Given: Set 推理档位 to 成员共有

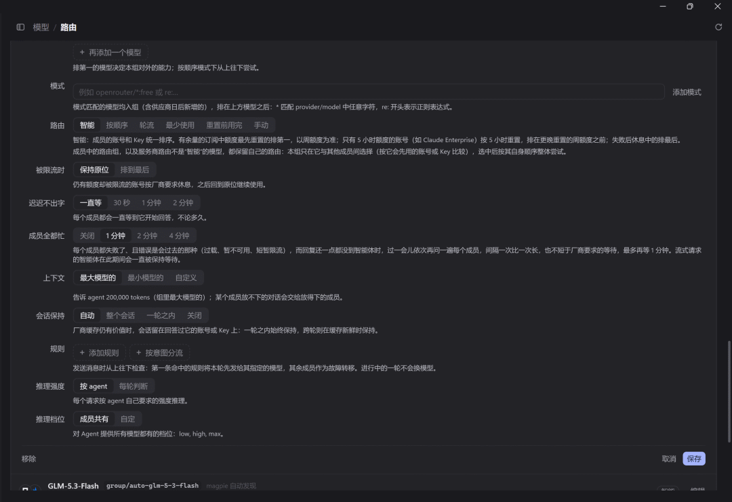Looking at the screenshot, I should 94,419.
